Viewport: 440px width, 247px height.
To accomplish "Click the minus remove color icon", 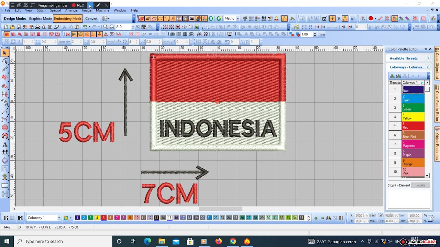I will [x=322, y=218].
